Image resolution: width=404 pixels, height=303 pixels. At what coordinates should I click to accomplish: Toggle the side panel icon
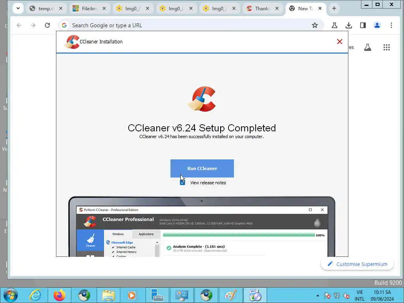[363, 25]
